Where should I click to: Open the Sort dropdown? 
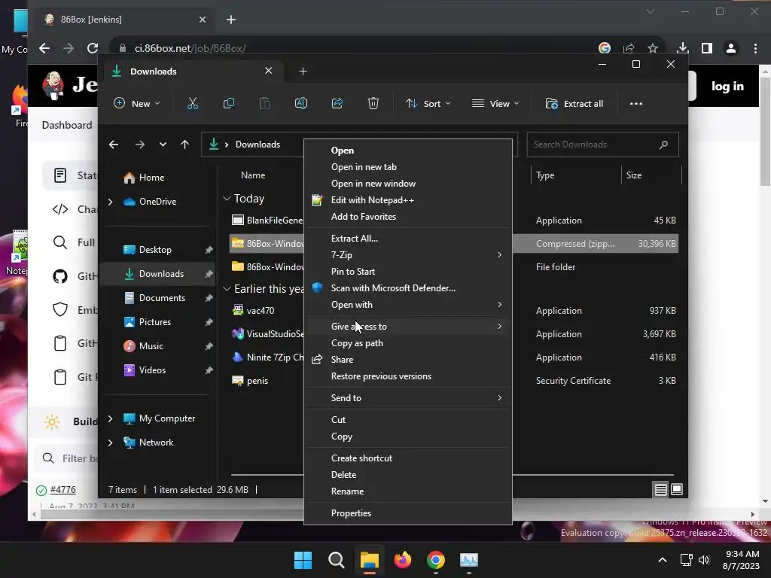click(x=428, y=104)
